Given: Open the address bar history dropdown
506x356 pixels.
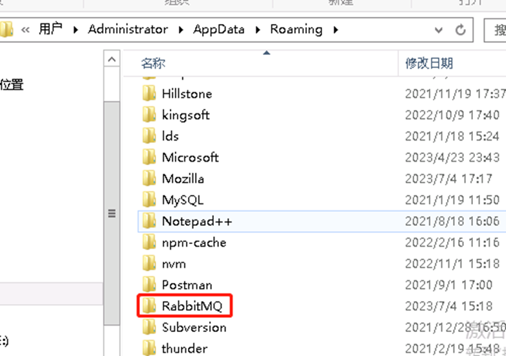Looking at the screenshot, I should [439, 30].
